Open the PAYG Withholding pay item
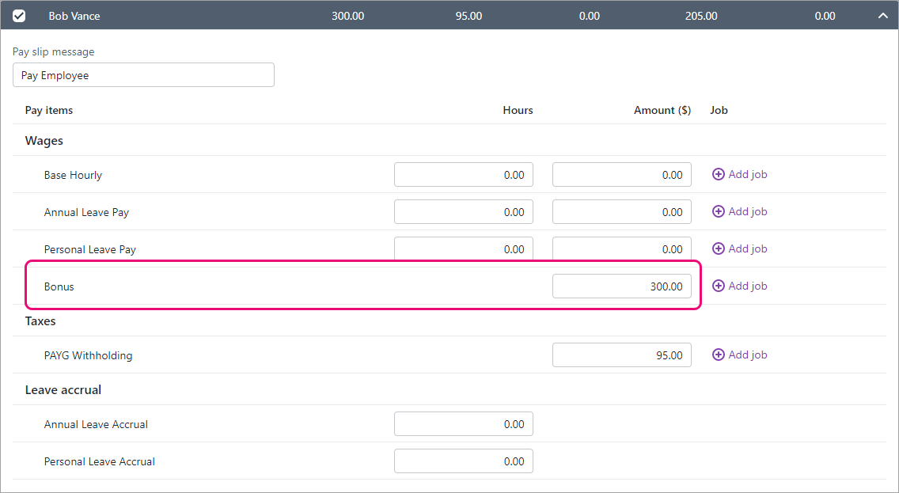The height and width of the screenshot is (493, 899). (88, 355)
